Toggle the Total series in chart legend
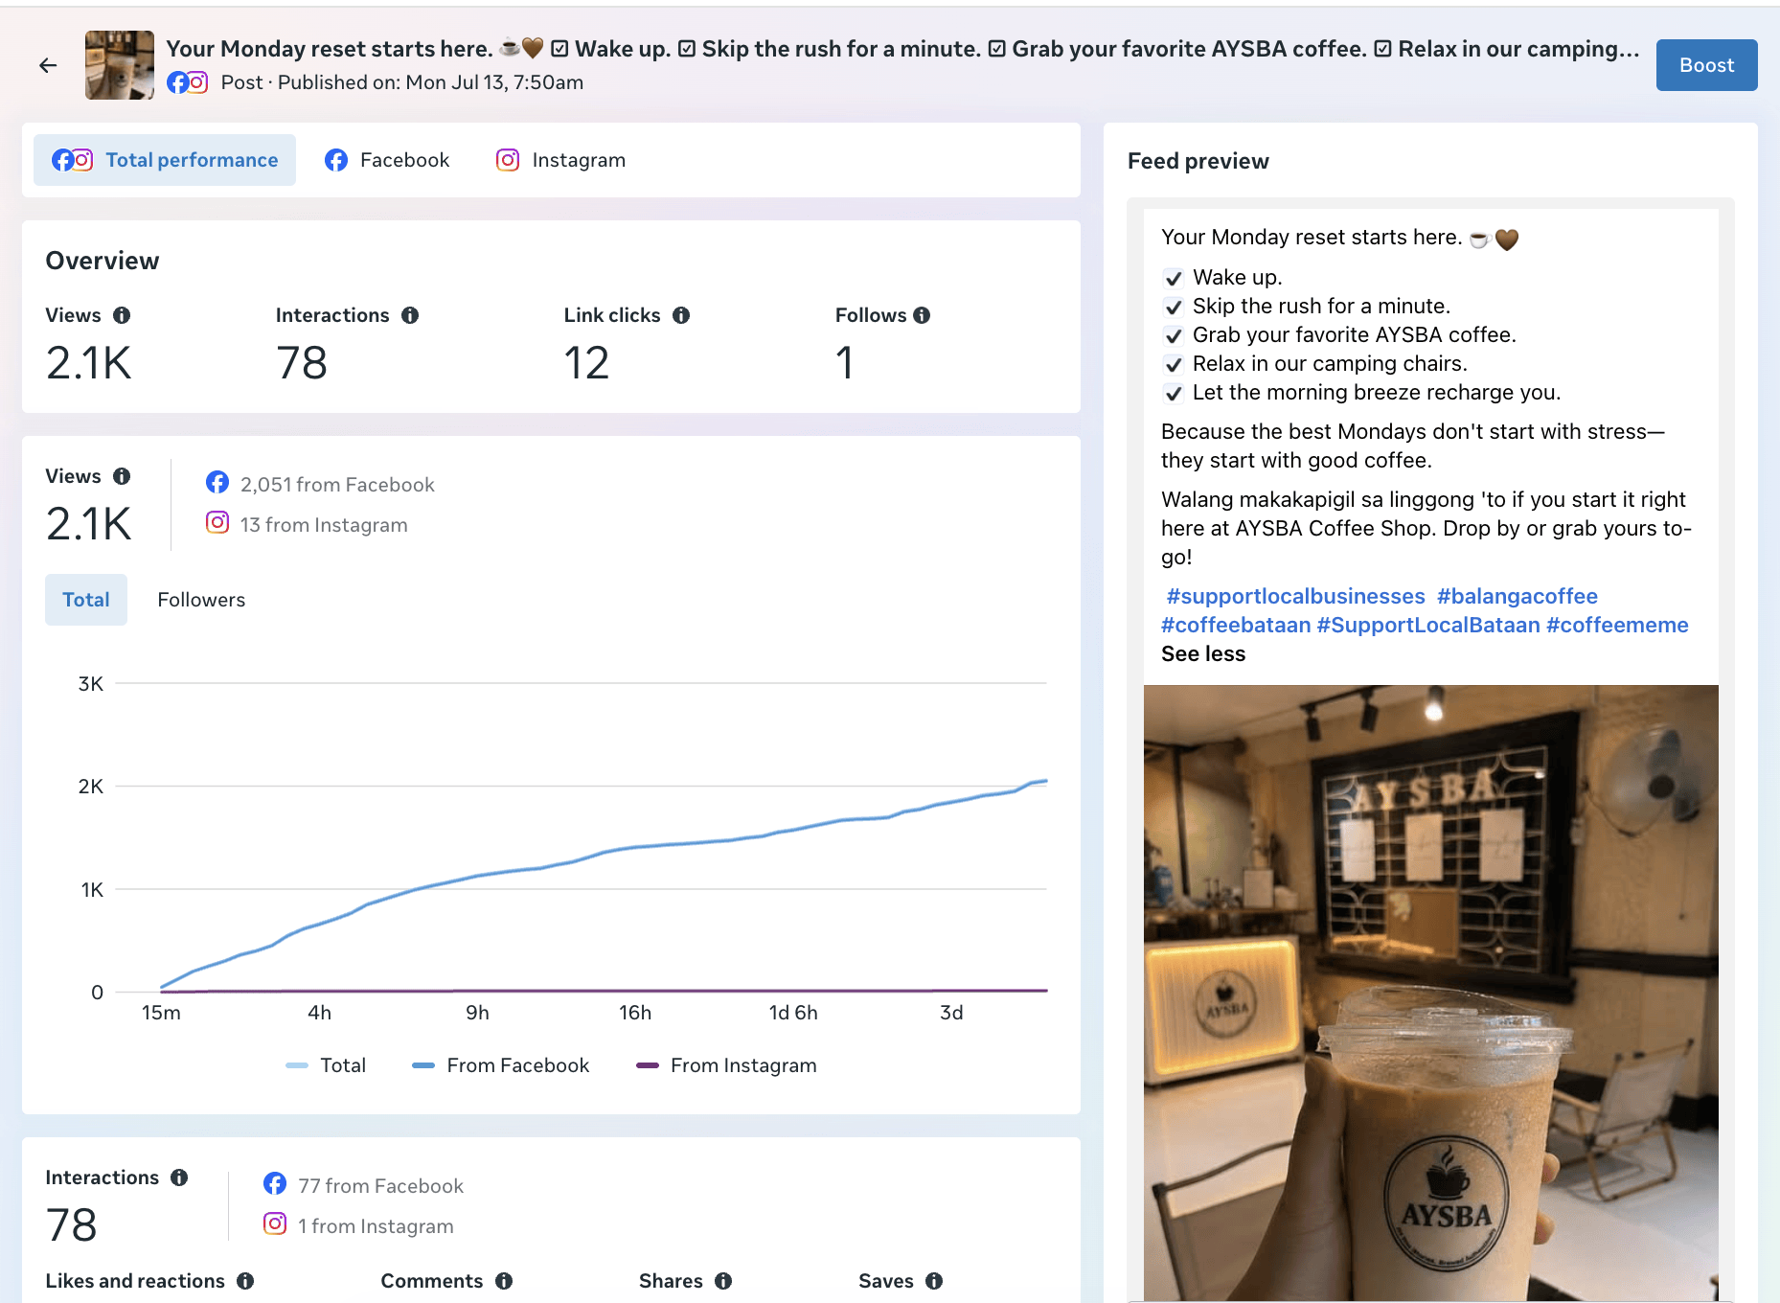This screenshot has height=1303, width=1780. (x=326, y=1065)
